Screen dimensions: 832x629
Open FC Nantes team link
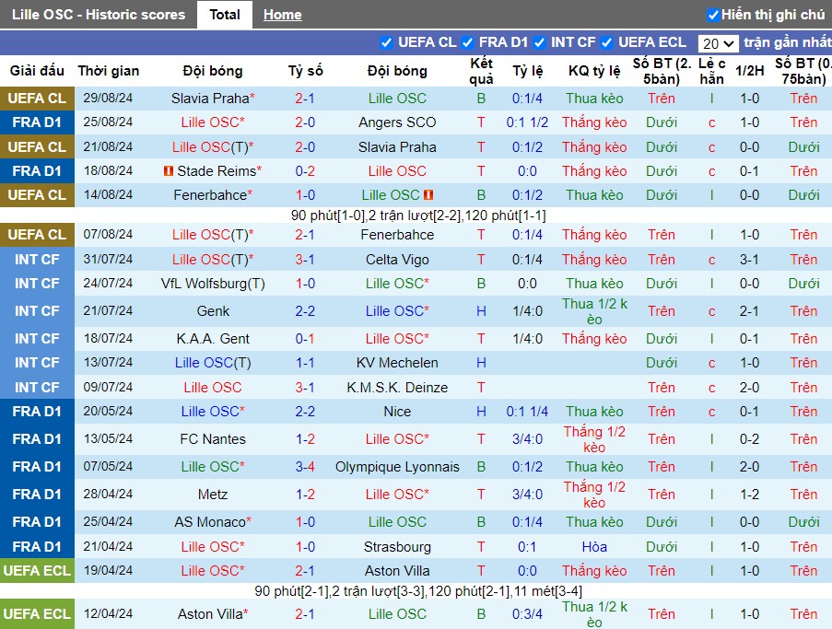(x=213, y=439)
